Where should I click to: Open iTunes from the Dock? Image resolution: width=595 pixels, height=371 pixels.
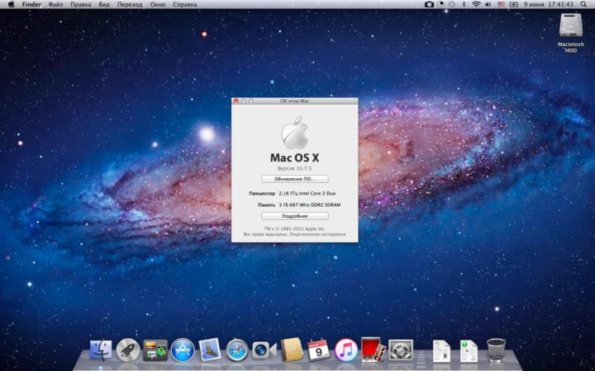coord(345,350)
